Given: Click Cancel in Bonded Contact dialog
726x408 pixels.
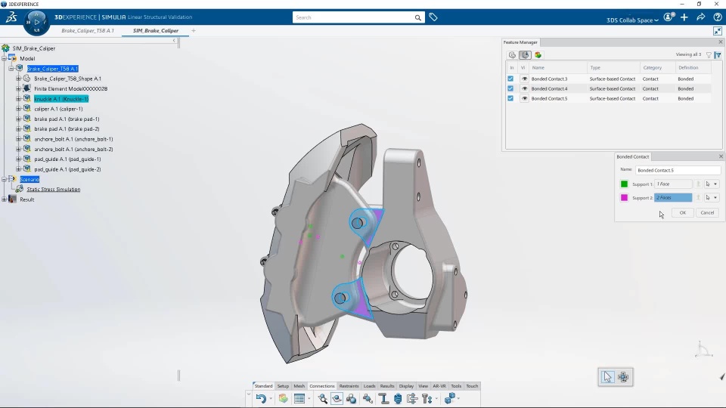Looking at the screenshot, I should [707, 212].
